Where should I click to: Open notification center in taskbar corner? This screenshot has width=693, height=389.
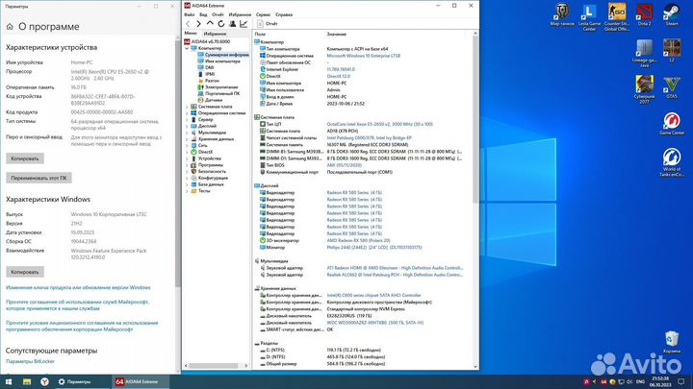click(681, 382)
